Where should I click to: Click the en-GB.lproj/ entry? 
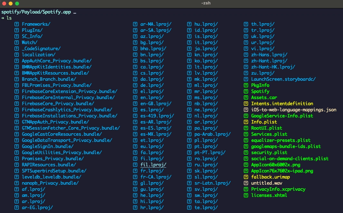(x=156, y=104)
